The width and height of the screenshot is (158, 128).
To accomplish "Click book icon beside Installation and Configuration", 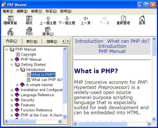I will click(17, 90).
